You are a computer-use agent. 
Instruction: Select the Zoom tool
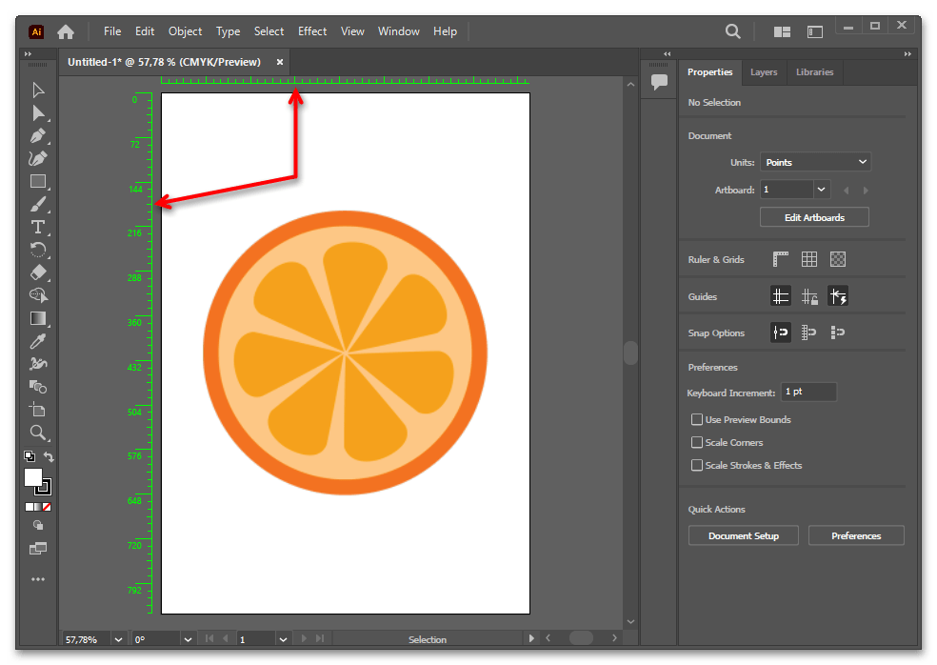point(38,433)
